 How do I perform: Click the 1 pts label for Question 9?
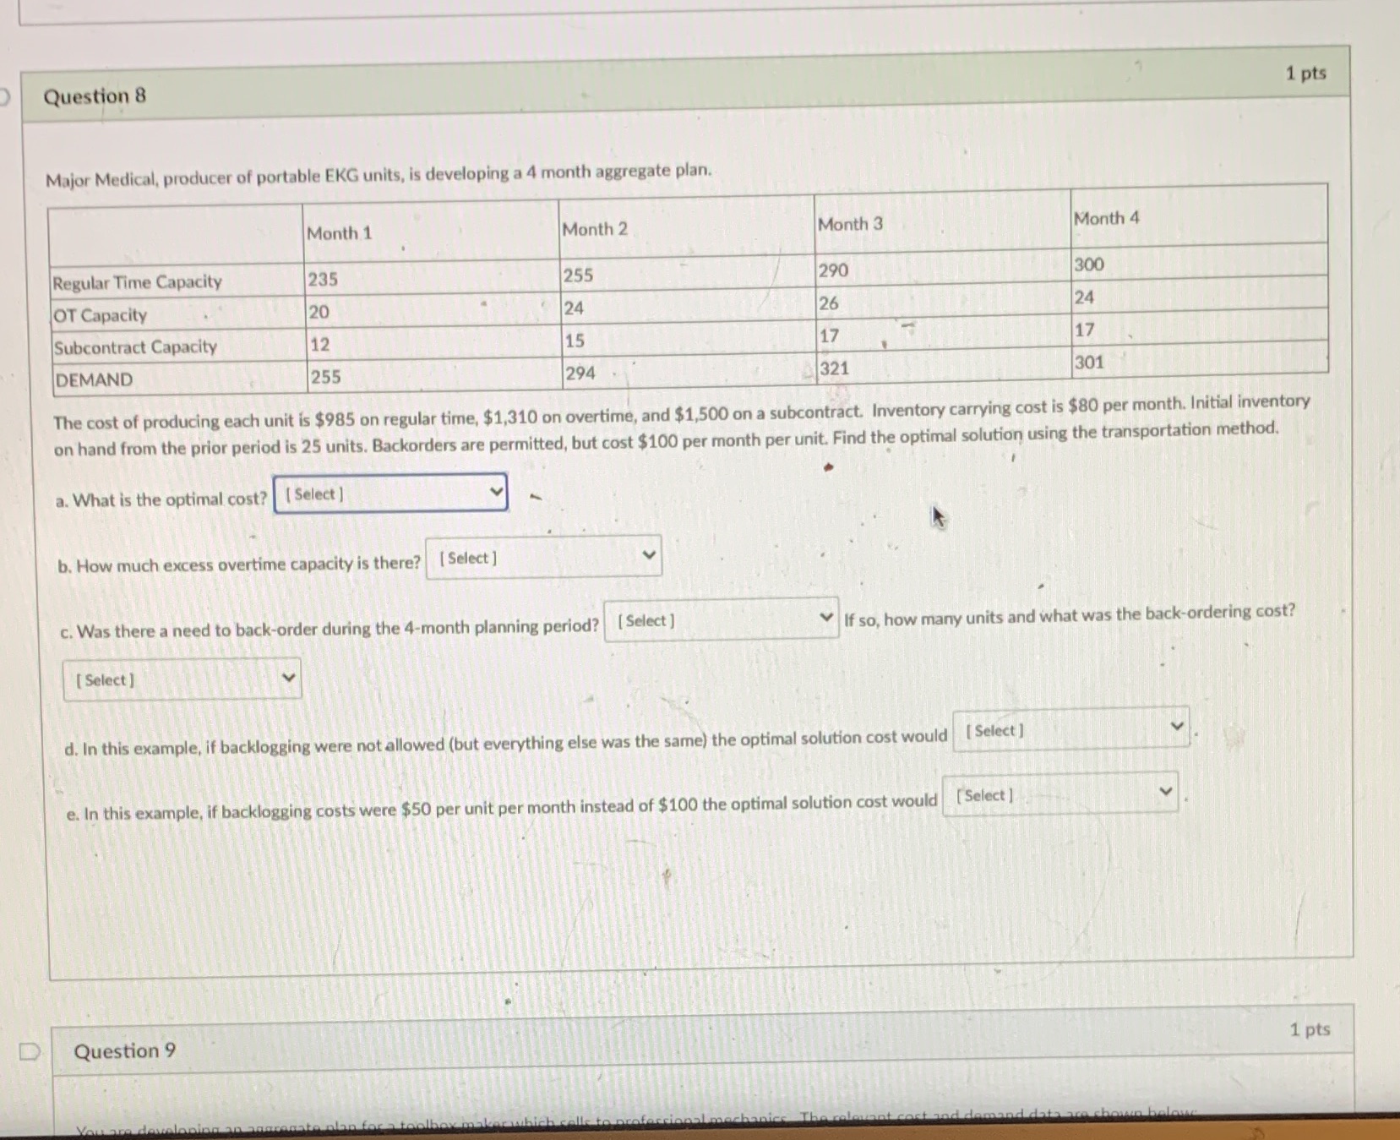point(1310,1029)
